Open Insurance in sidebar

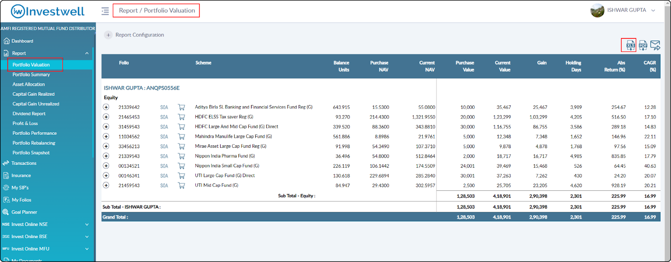point(21,176)
